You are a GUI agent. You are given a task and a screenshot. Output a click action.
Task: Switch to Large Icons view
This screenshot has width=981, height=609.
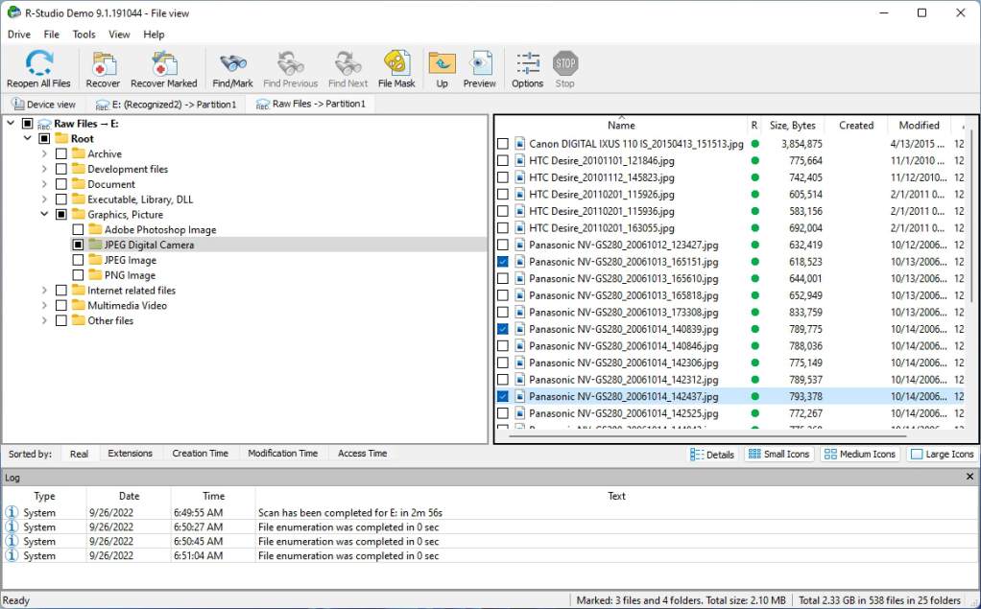tap(943, 455)
